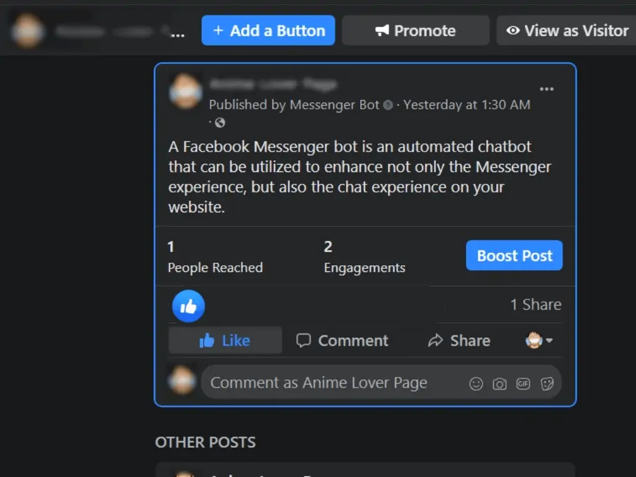
Task: Click the page avatar in the header
Action: point(27,31)
